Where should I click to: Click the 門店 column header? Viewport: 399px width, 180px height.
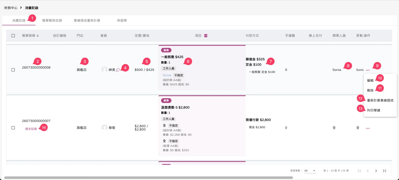[x=80, y=35]
